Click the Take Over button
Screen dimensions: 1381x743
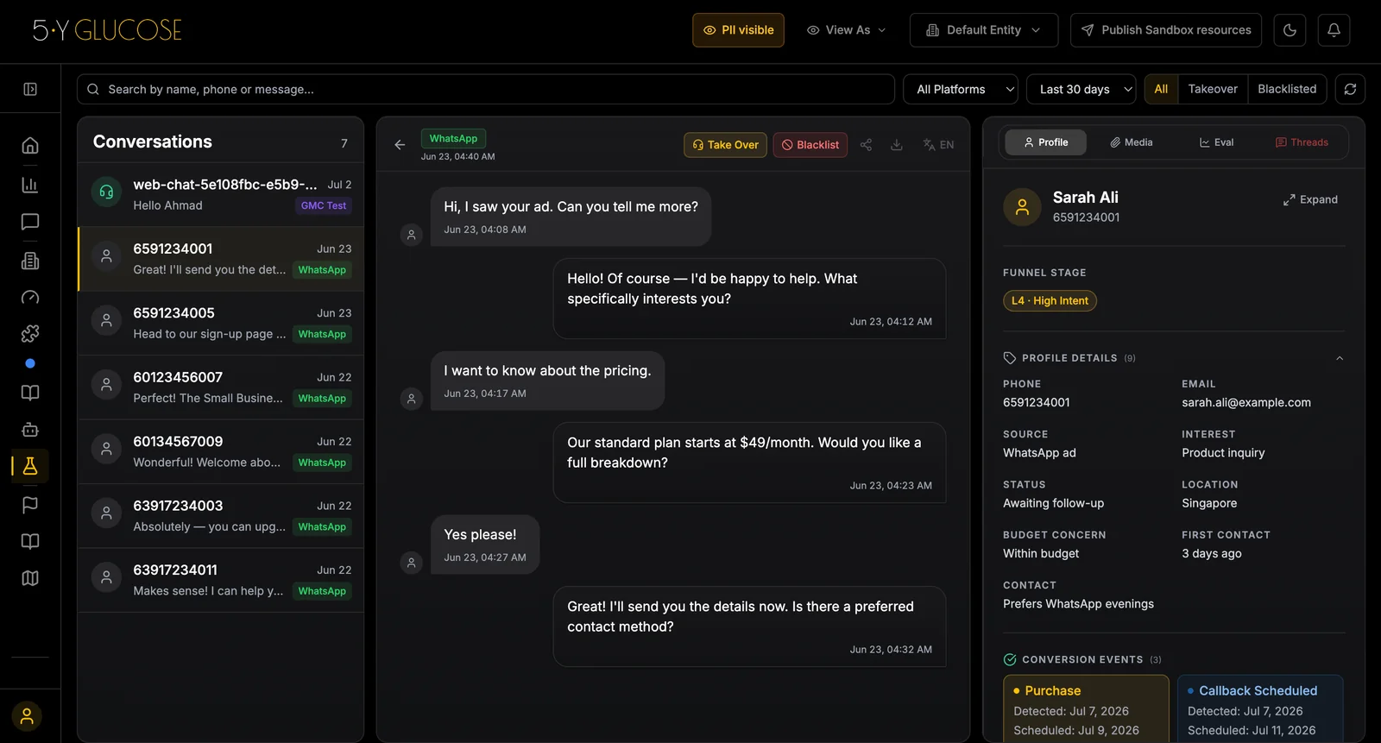[725, 145]
